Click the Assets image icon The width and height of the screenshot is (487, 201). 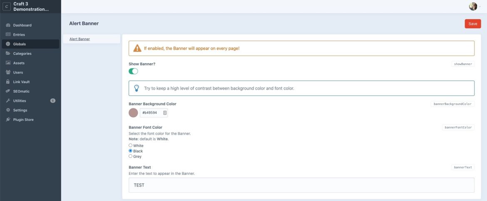[8, 63]
